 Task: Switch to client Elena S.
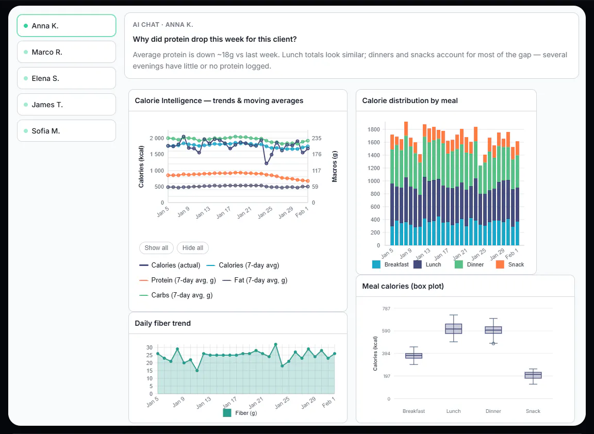(x=67, y=78)
